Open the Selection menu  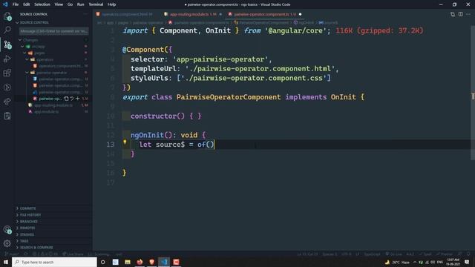point(42,4)
